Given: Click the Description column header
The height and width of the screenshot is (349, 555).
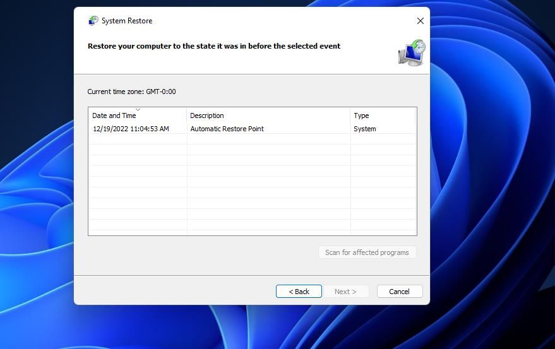Looking at the screenshot, I should pyautogui.click(x=268, y=115).
